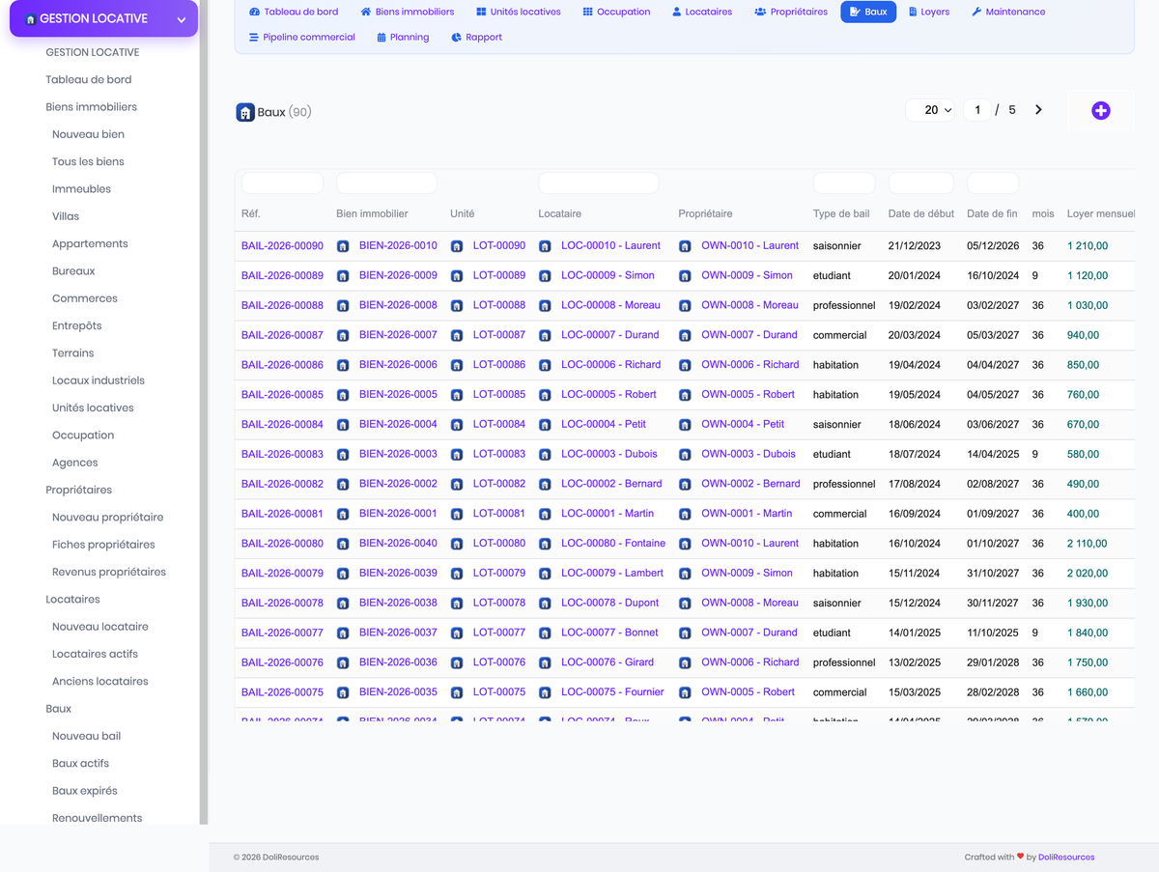Sort by Loyer mensuel column header
The image size is (1159, 872).
coord(1101,213)
